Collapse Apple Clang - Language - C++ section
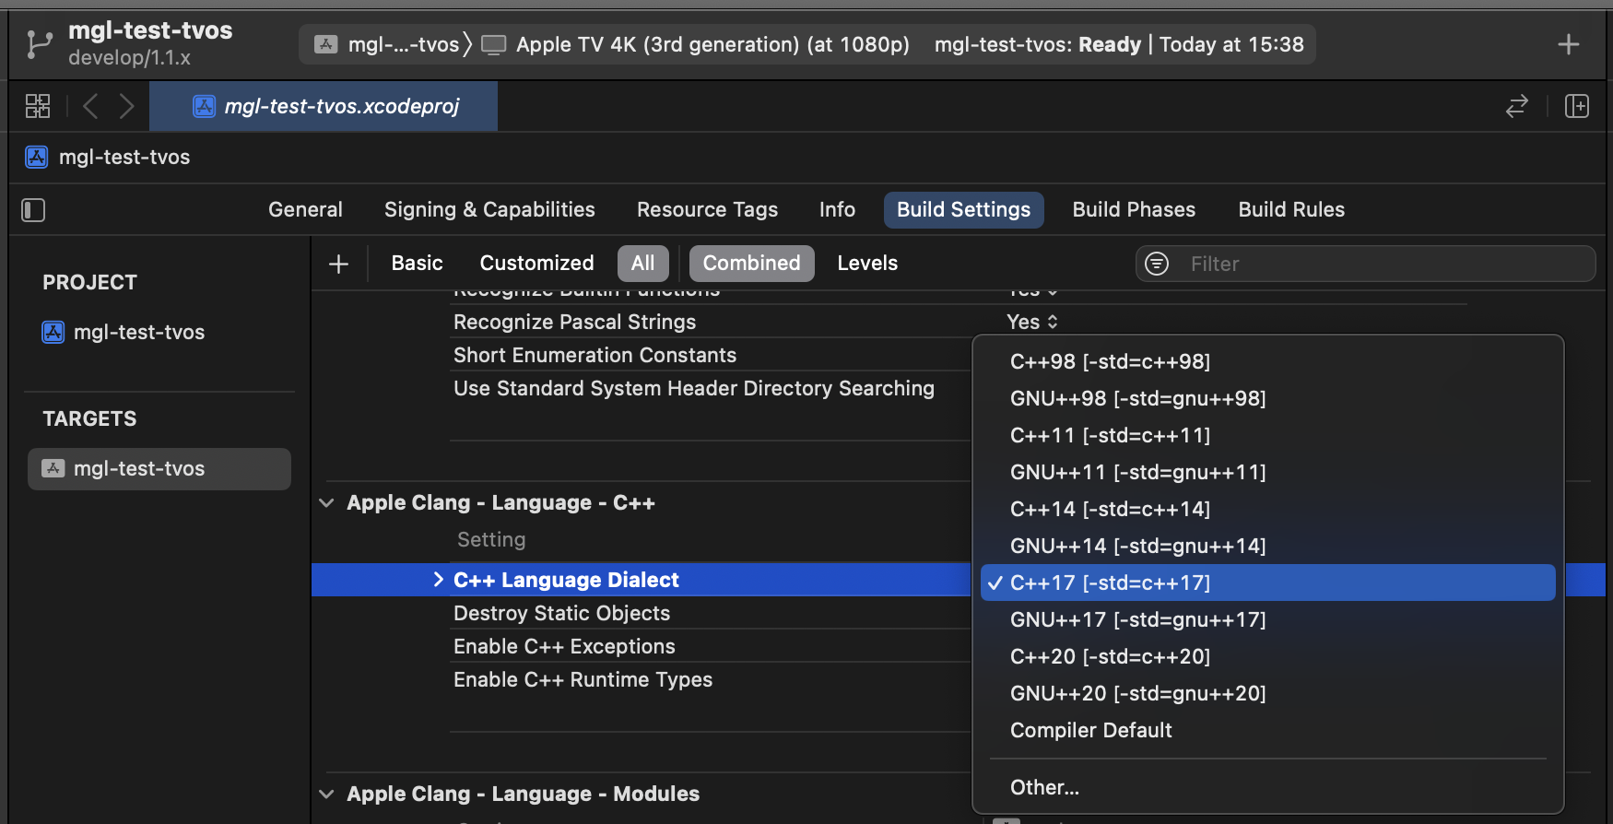Viewport: 1613px width, 824px height. (326, 503)
